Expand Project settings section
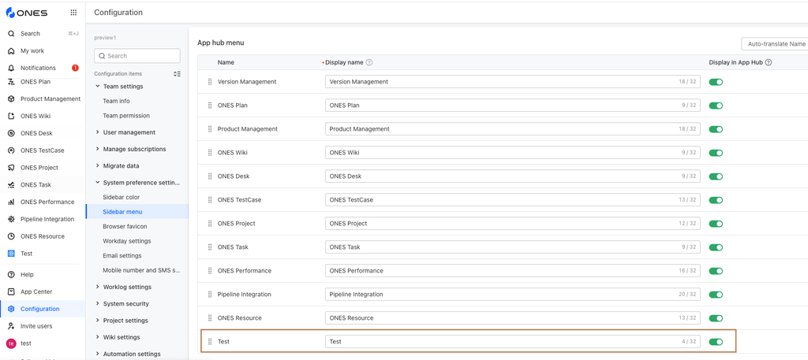The height and width of the screenshot is (360, 808). pos(97,321)
